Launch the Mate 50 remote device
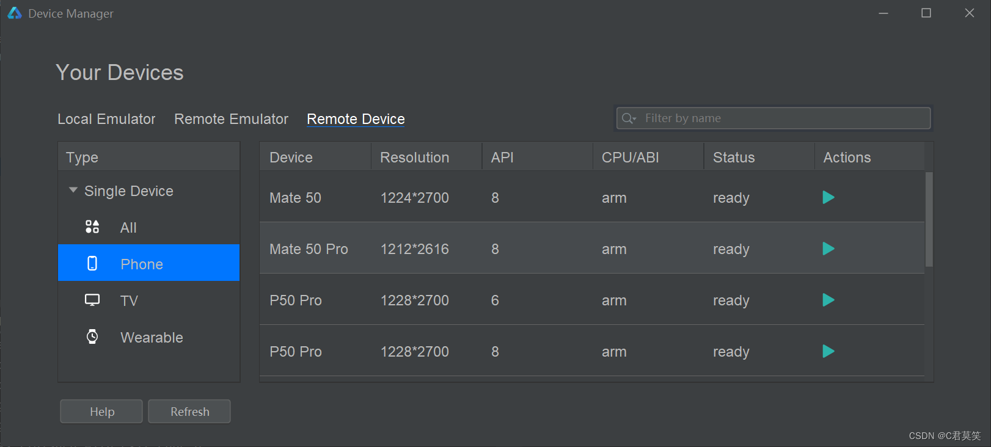The width and height of the screenshot is (991, 447). point(828,197)
